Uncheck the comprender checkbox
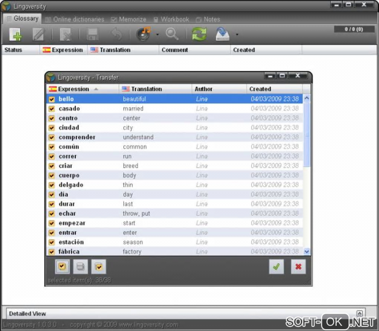 (52, 138)
